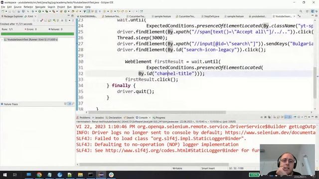Screen dimensions: 319x179
Task: Open Windows Start menu
Action: (x=4, y=175)
